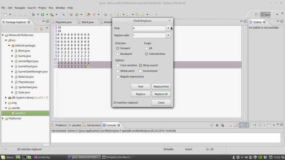Click the New file toolbar icon
Image resolution: width=285 pixels, height=160 pixels.
(x=5, y=15)
